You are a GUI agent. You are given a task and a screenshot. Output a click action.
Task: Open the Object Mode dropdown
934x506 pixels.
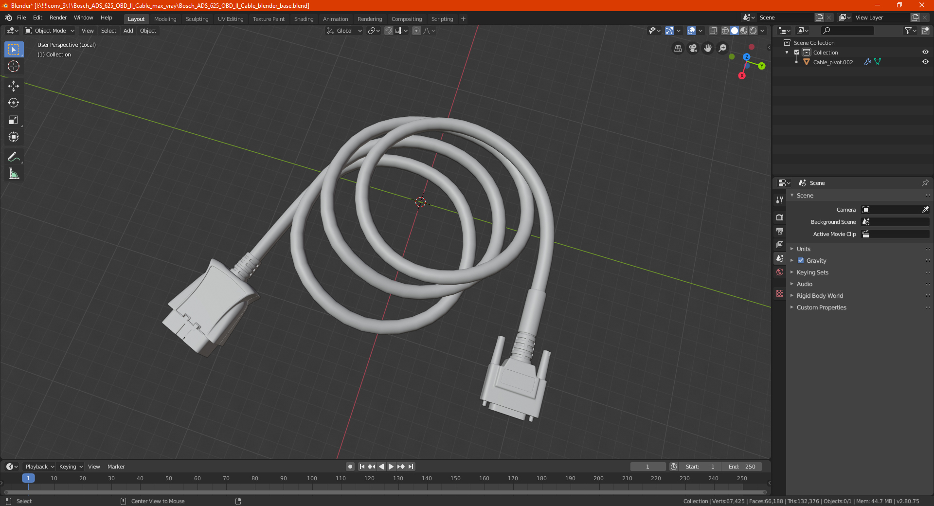click(50, 31)
